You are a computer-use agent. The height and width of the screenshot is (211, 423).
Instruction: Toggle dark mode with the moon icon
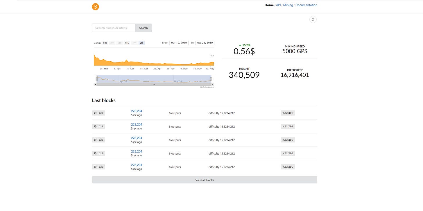(x=313, y=19)
